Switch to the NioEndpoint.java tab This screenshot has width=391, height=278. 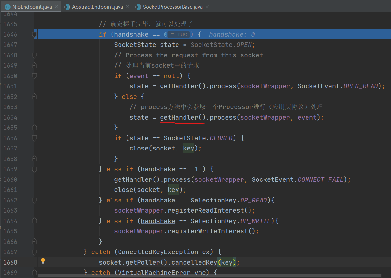31,7
